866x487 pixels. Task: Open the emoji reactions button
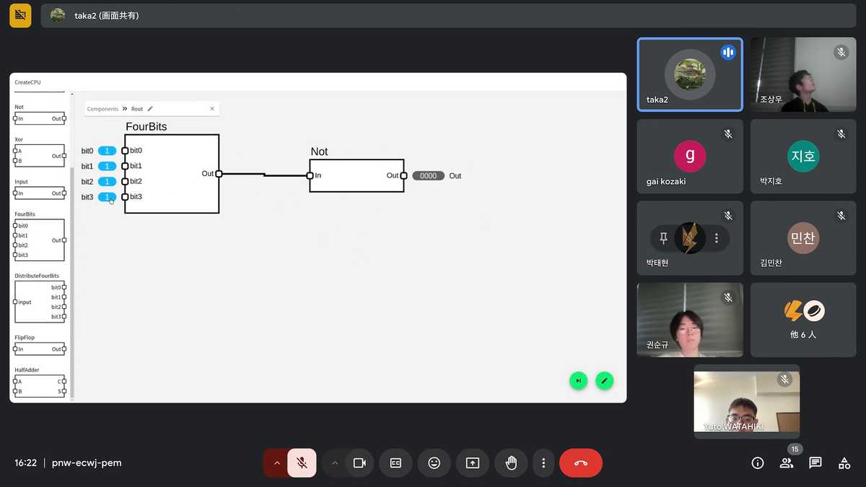coord(434,463)
